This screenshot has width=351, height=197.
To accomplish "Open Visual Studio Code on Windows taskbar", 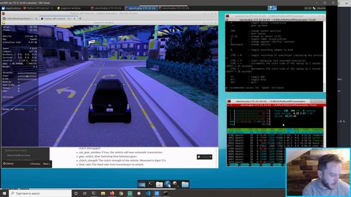I will (x=148, y=193).
